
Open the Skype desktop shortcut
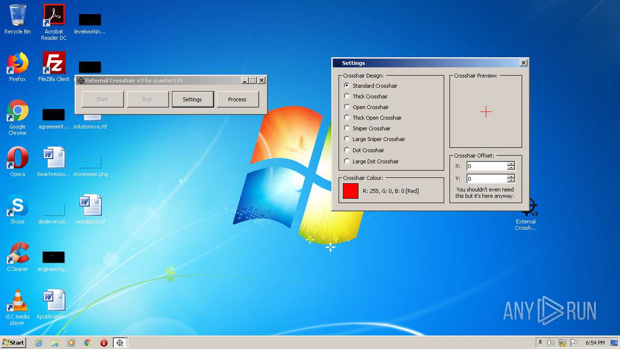click(17, 209)
